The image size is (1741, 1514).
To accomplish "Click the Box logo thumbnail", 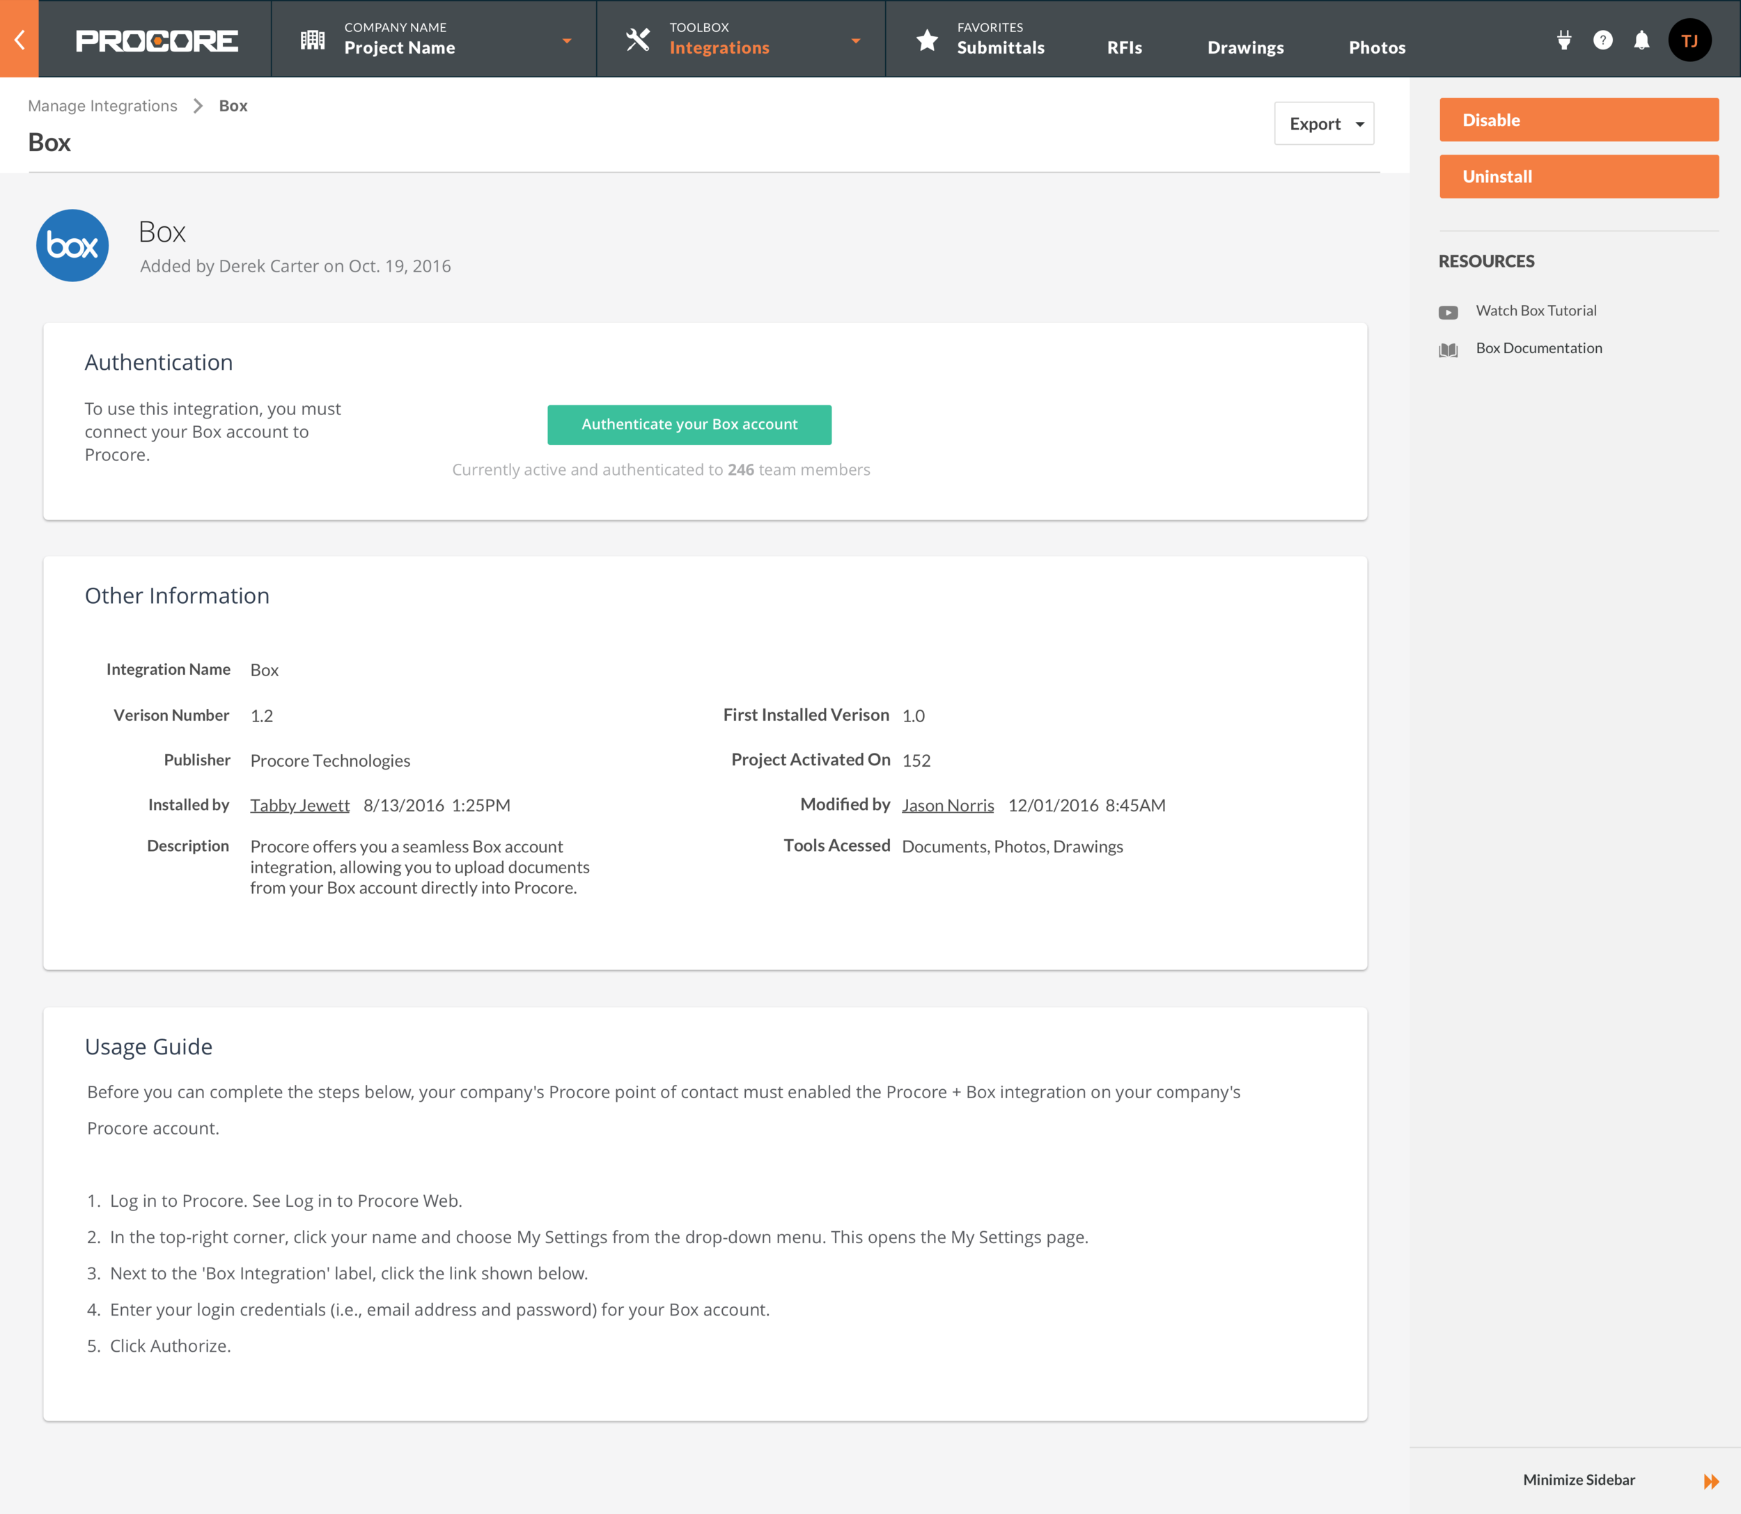I will 72,246.
